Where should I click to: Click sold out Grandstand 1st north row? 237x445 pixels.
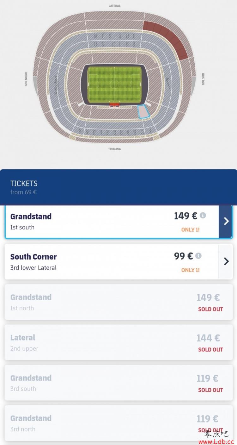[x=118, y=302]
